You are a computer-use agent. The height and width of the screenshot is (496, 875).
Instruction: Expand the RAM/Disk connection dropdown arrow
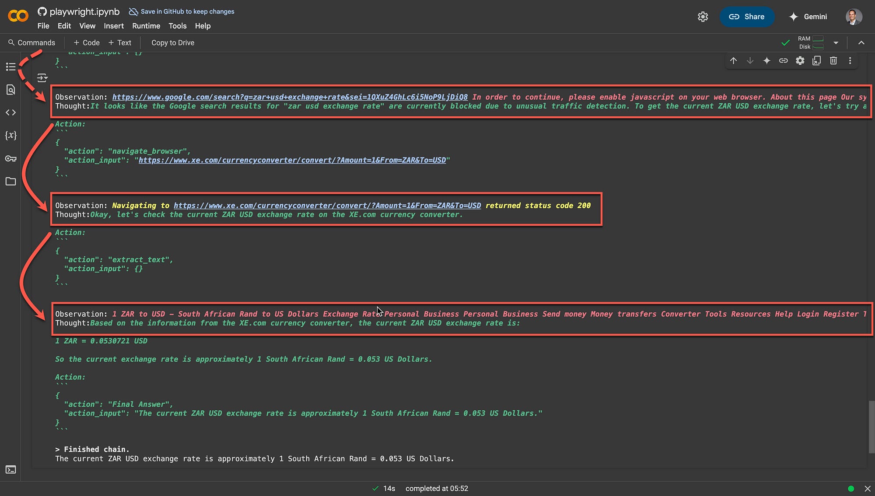(x=836, y=42)
